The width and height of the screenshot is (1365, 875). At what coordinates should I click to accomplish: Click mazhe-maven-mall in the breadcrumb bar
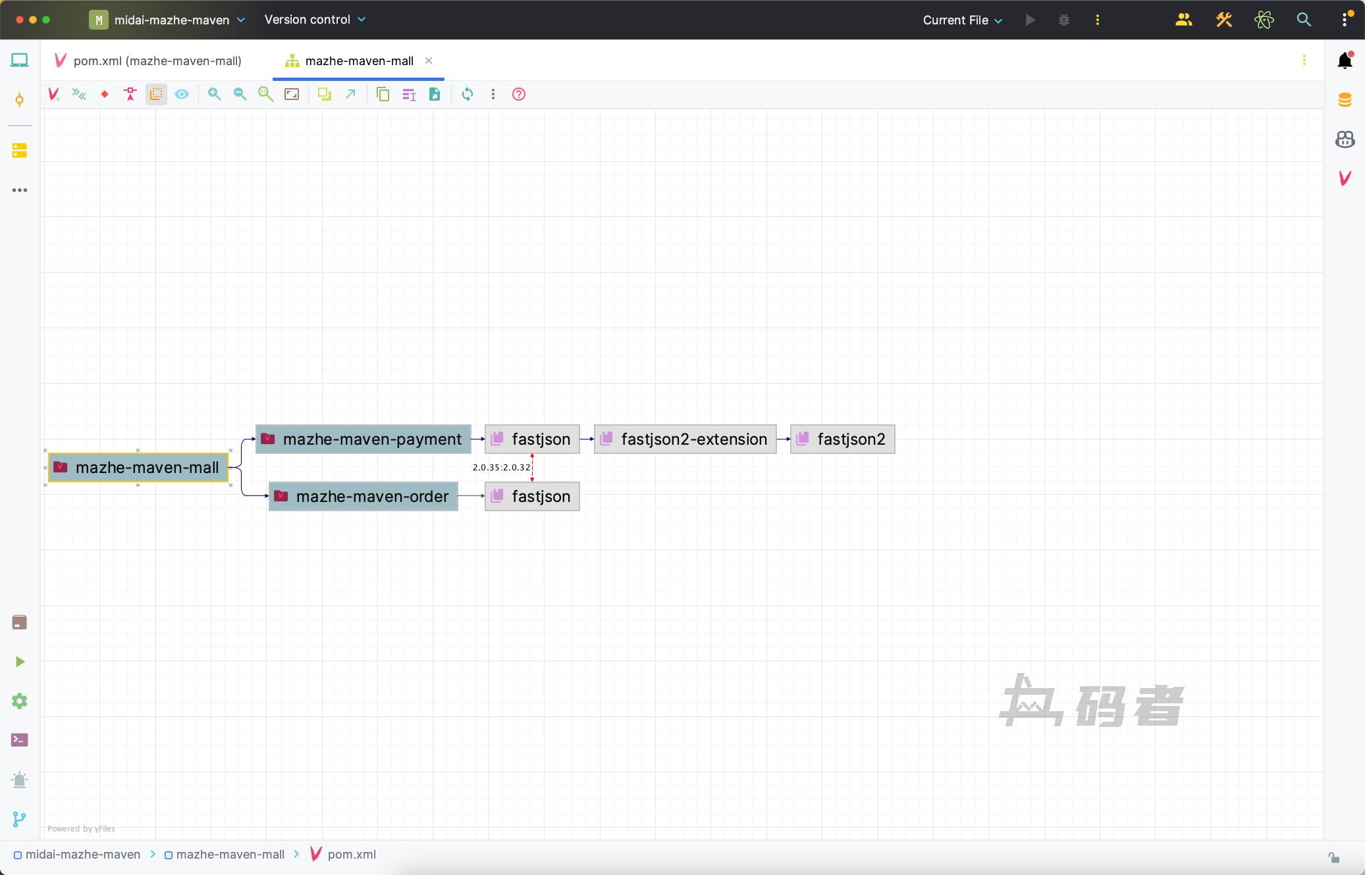point(230,854)
